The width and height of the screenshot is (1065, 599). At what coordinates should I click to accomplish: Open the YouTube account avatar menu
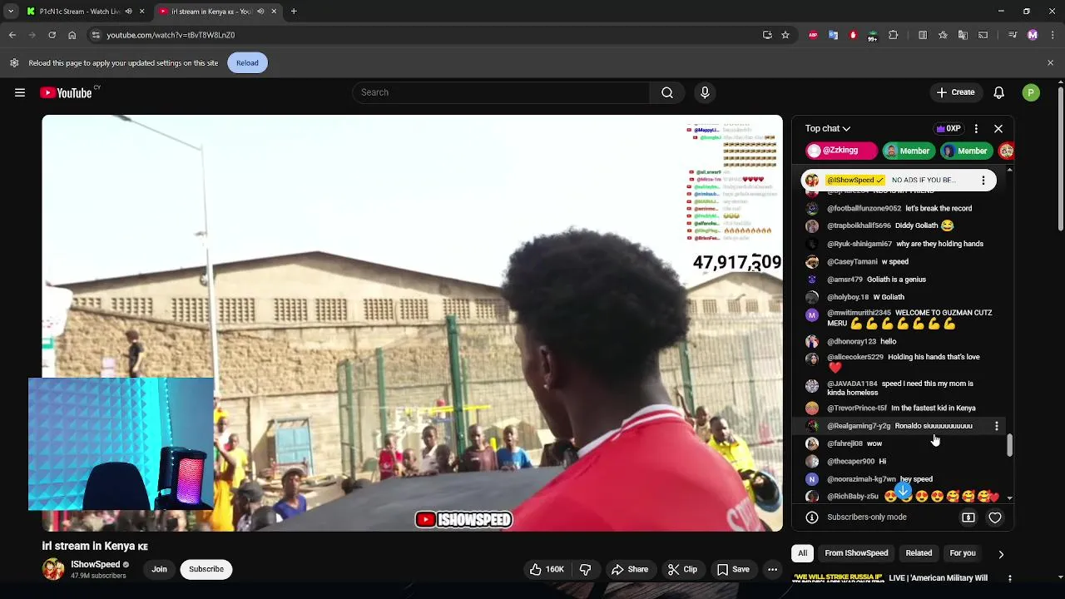pos(1031,92)
